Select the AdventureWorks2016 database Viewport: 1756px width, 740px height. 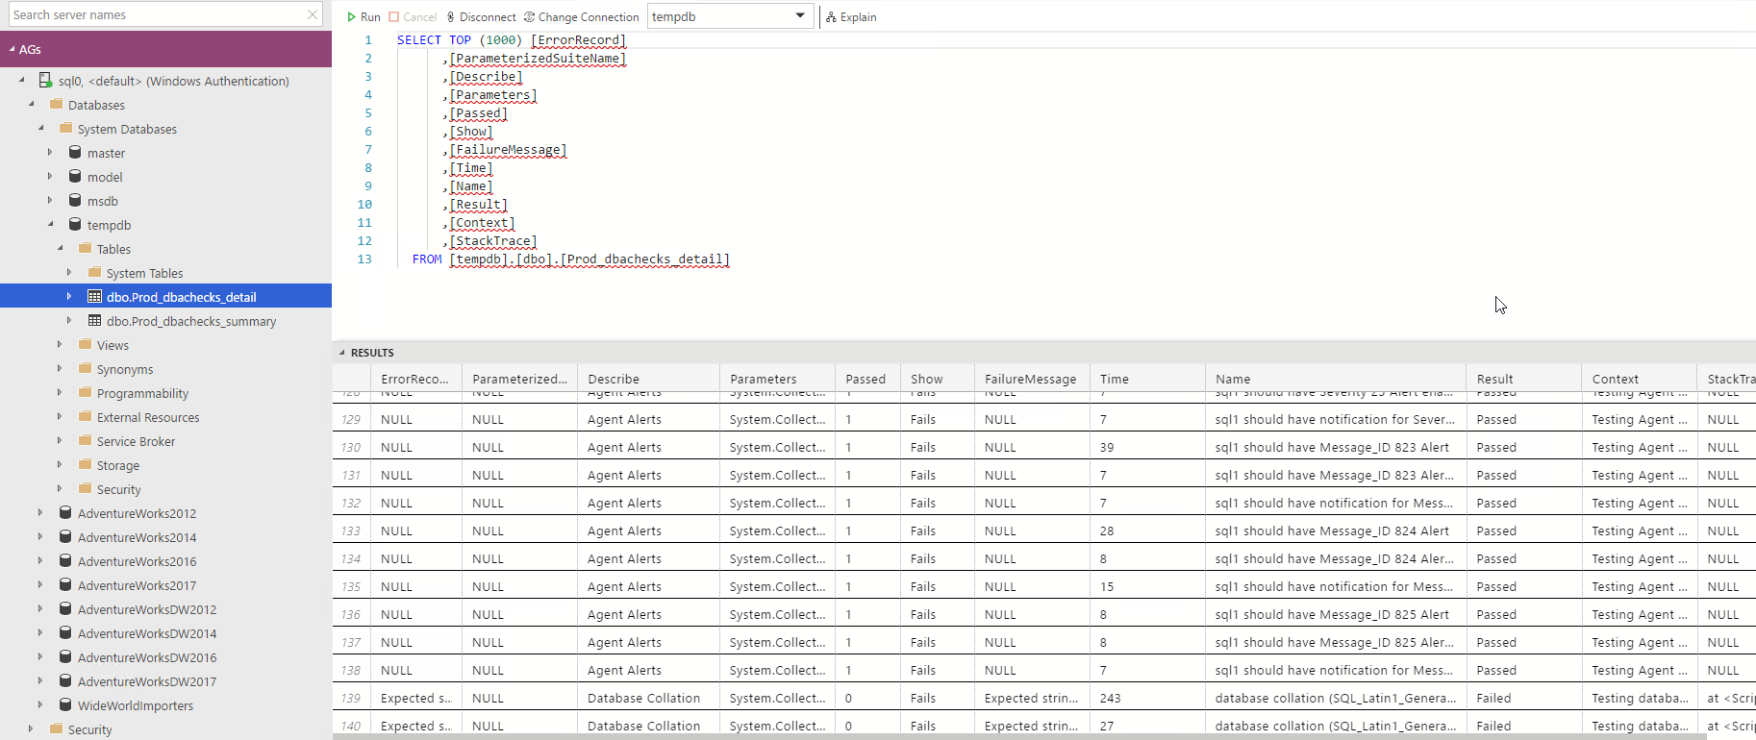137,561
